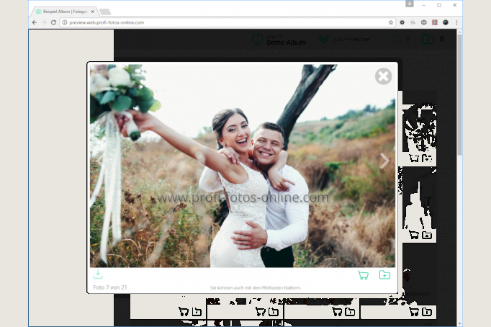491x327 pixels.
Task: Click the gear extension icon in the toolbar
Action: 402,22
